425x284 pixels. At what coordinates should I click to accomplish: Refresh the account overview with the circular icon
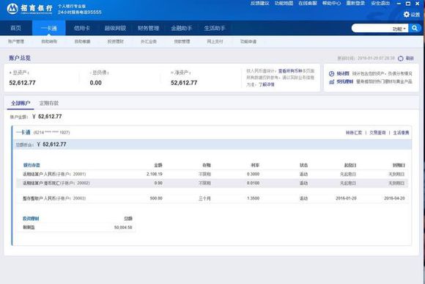click(401, 59)
